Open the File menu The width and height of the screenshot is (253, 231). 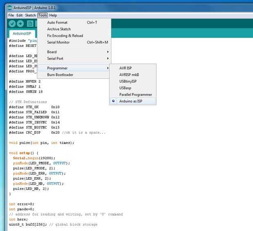pyautogui.click(x=11, y=15)
